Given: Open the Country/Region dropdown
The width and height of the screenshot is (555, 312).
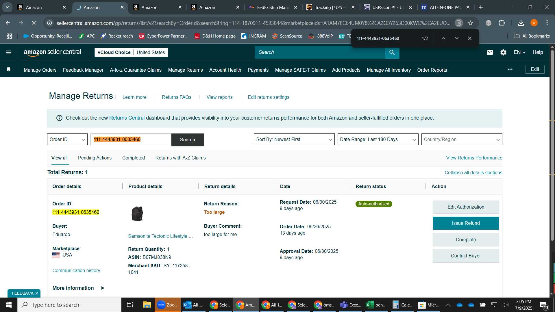Looking at the screenshot, I should coord(462,140).
